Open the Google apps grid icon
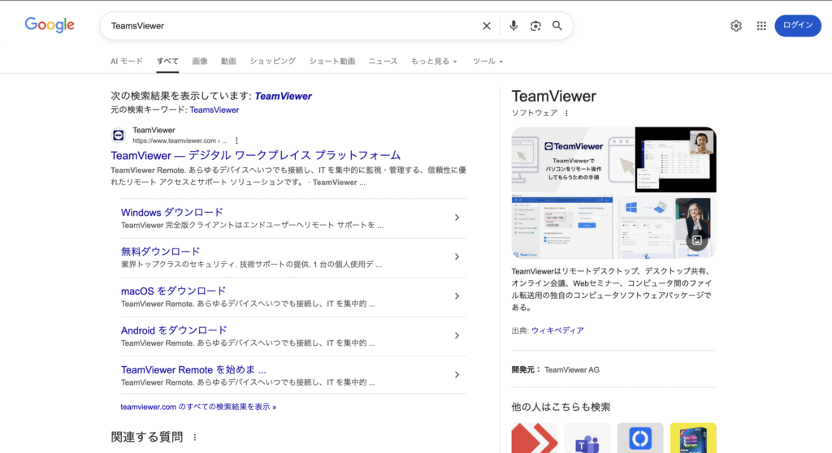The width and height of the screenshot is (832, 453). (x=761, y=26)
